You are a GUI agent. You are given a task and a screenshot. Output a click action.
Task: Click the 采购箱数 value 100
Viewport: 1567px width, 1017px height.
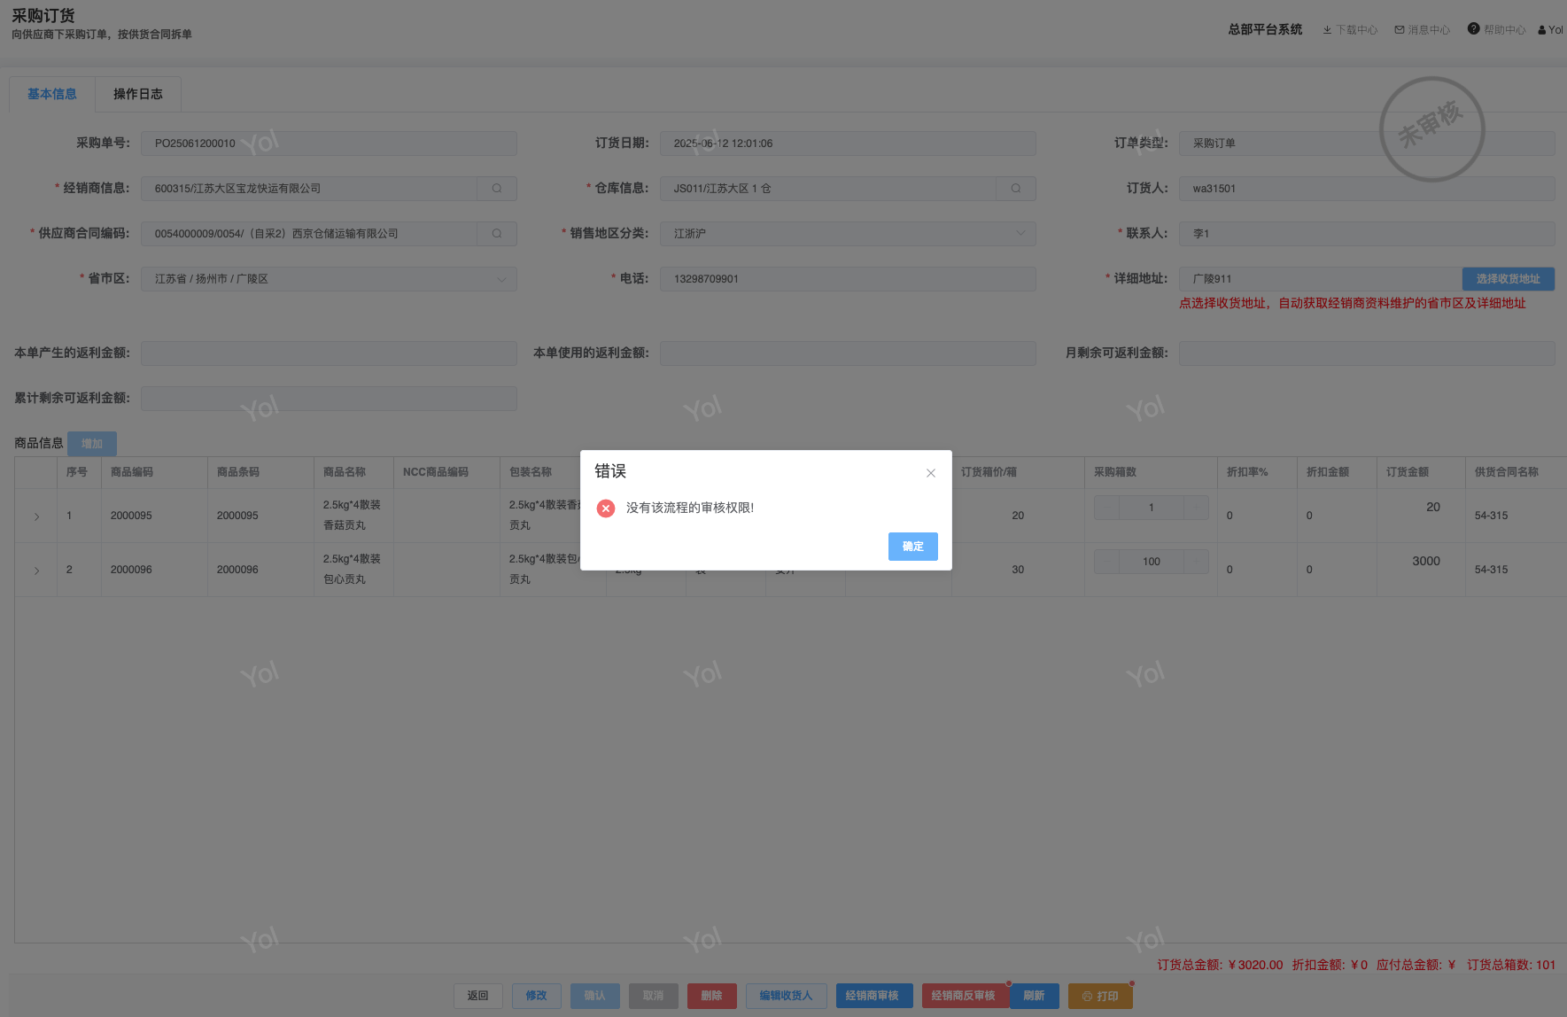(x=1152, y=562)
